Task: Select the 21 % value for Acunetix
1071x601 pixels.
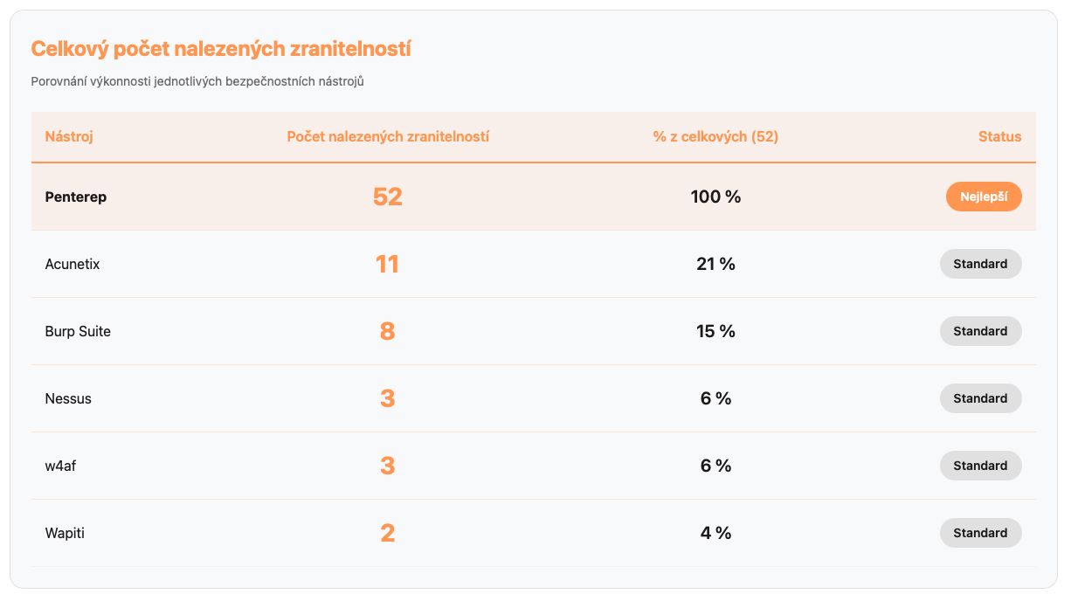Action: click(715, 264)
